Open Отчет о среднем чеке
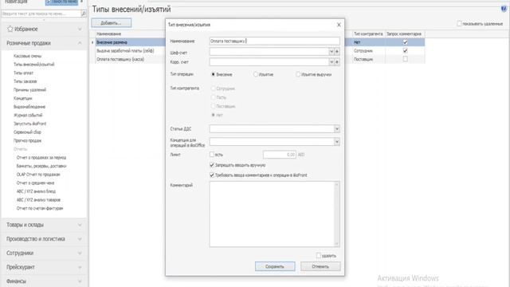Viewport: 510px width, 287px height. point(35,183)
